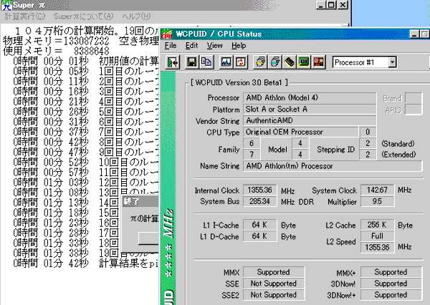Click the L1 D-Cache value 64 K
The width and height of the screenshot is (430, 305).
tap(259, 236)
